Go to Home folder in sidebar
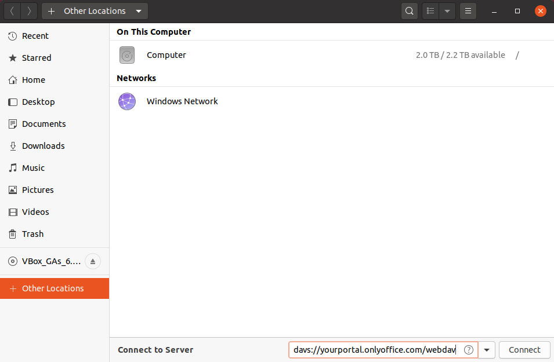The width and height of the screenshot is (554, 362). click(55, 80)
